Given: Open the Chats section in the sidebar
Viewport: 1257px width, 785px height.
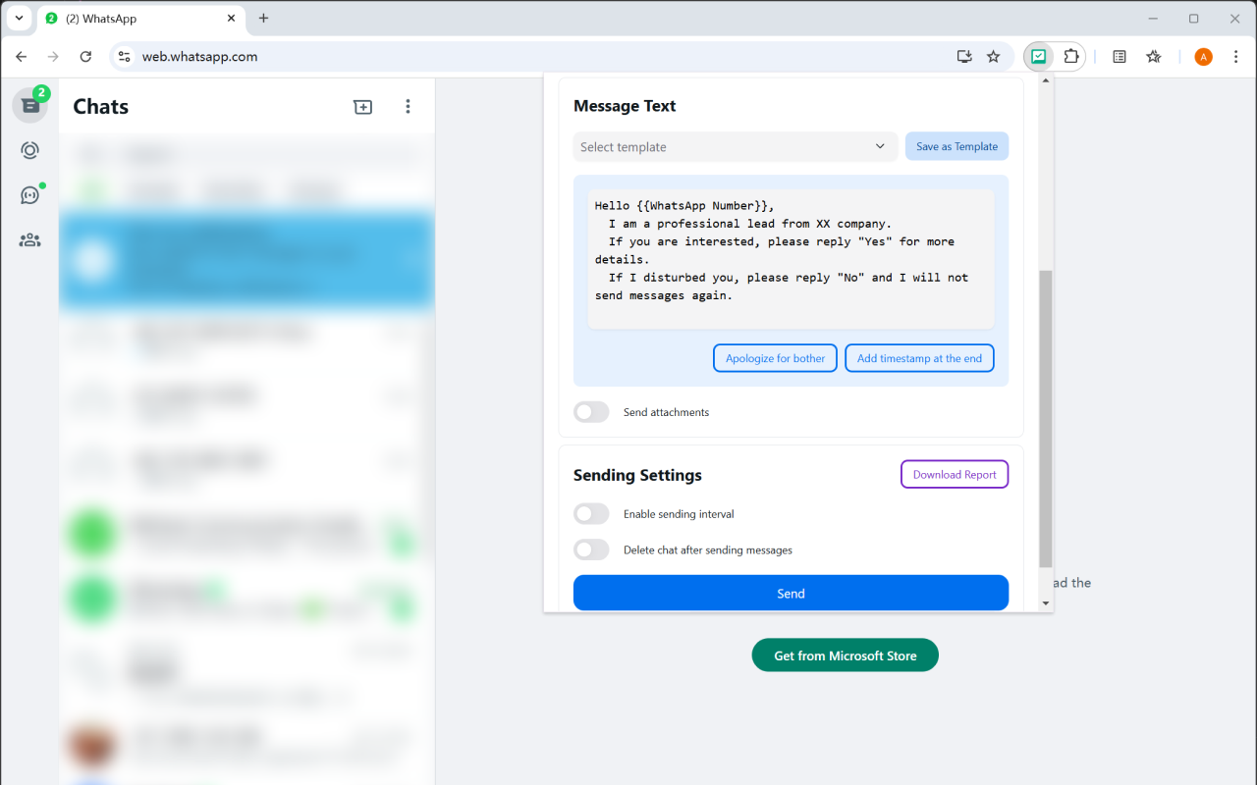Looking at the screenshot, I should click(x=29, y=105).
